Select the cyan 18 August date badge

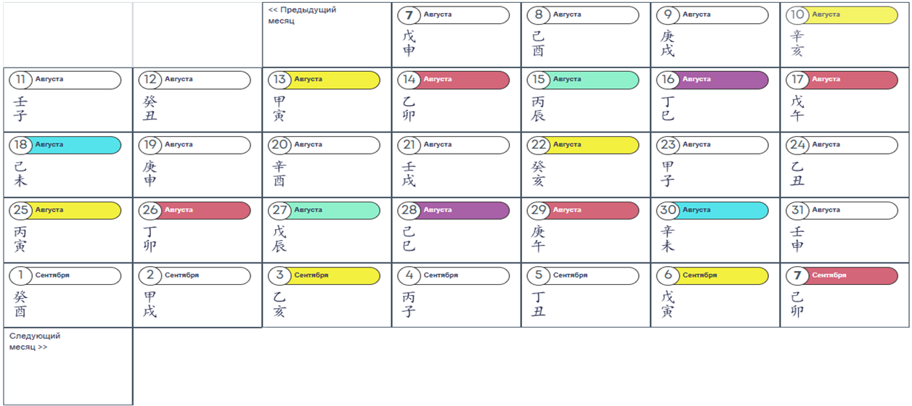point(65,145)
